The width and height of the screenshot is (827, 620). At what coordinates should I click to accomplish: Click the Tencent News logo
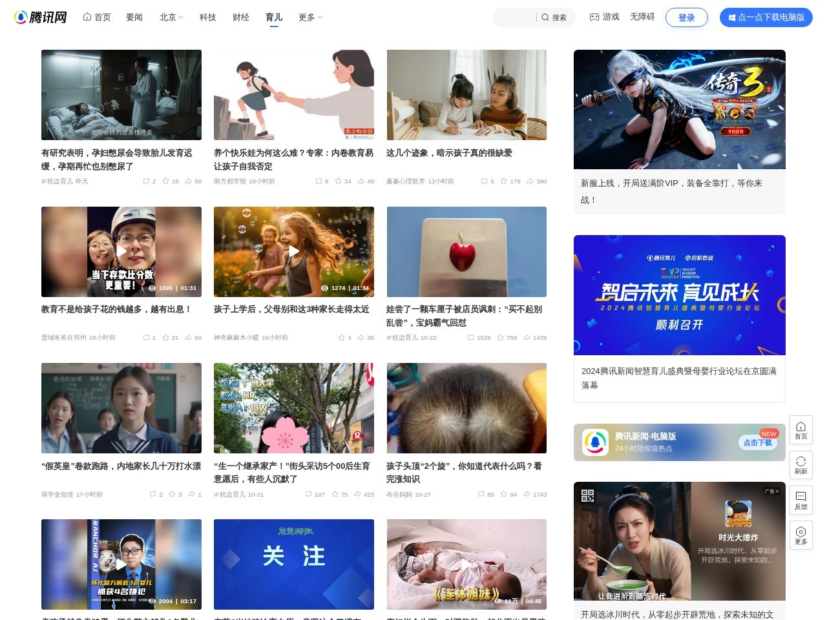click(x=41, y=17)
